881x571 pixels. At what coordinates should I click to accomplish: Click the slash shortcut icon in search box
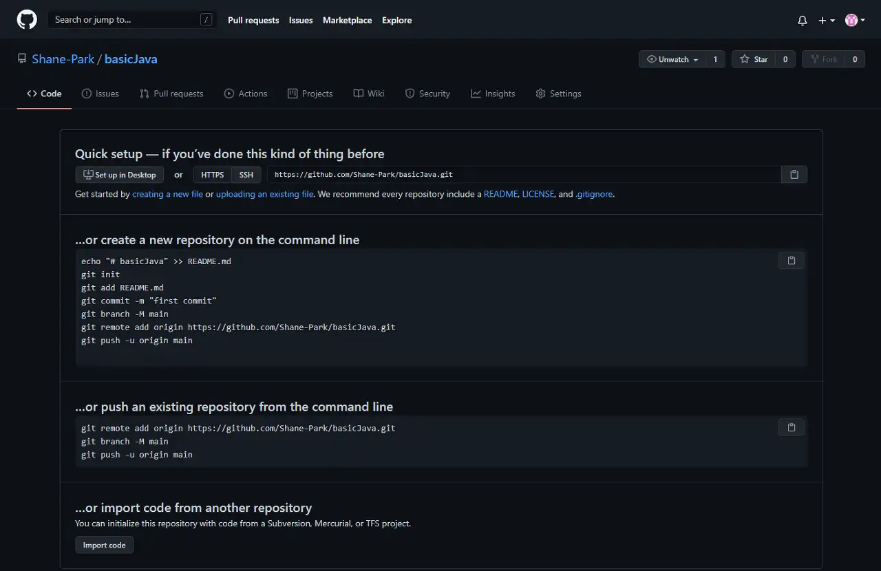206,20
